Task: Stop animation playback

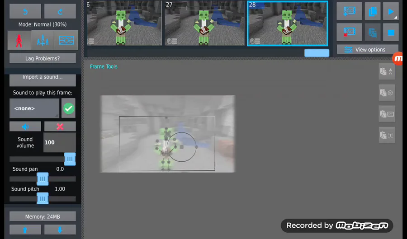Action: point(391,32)
